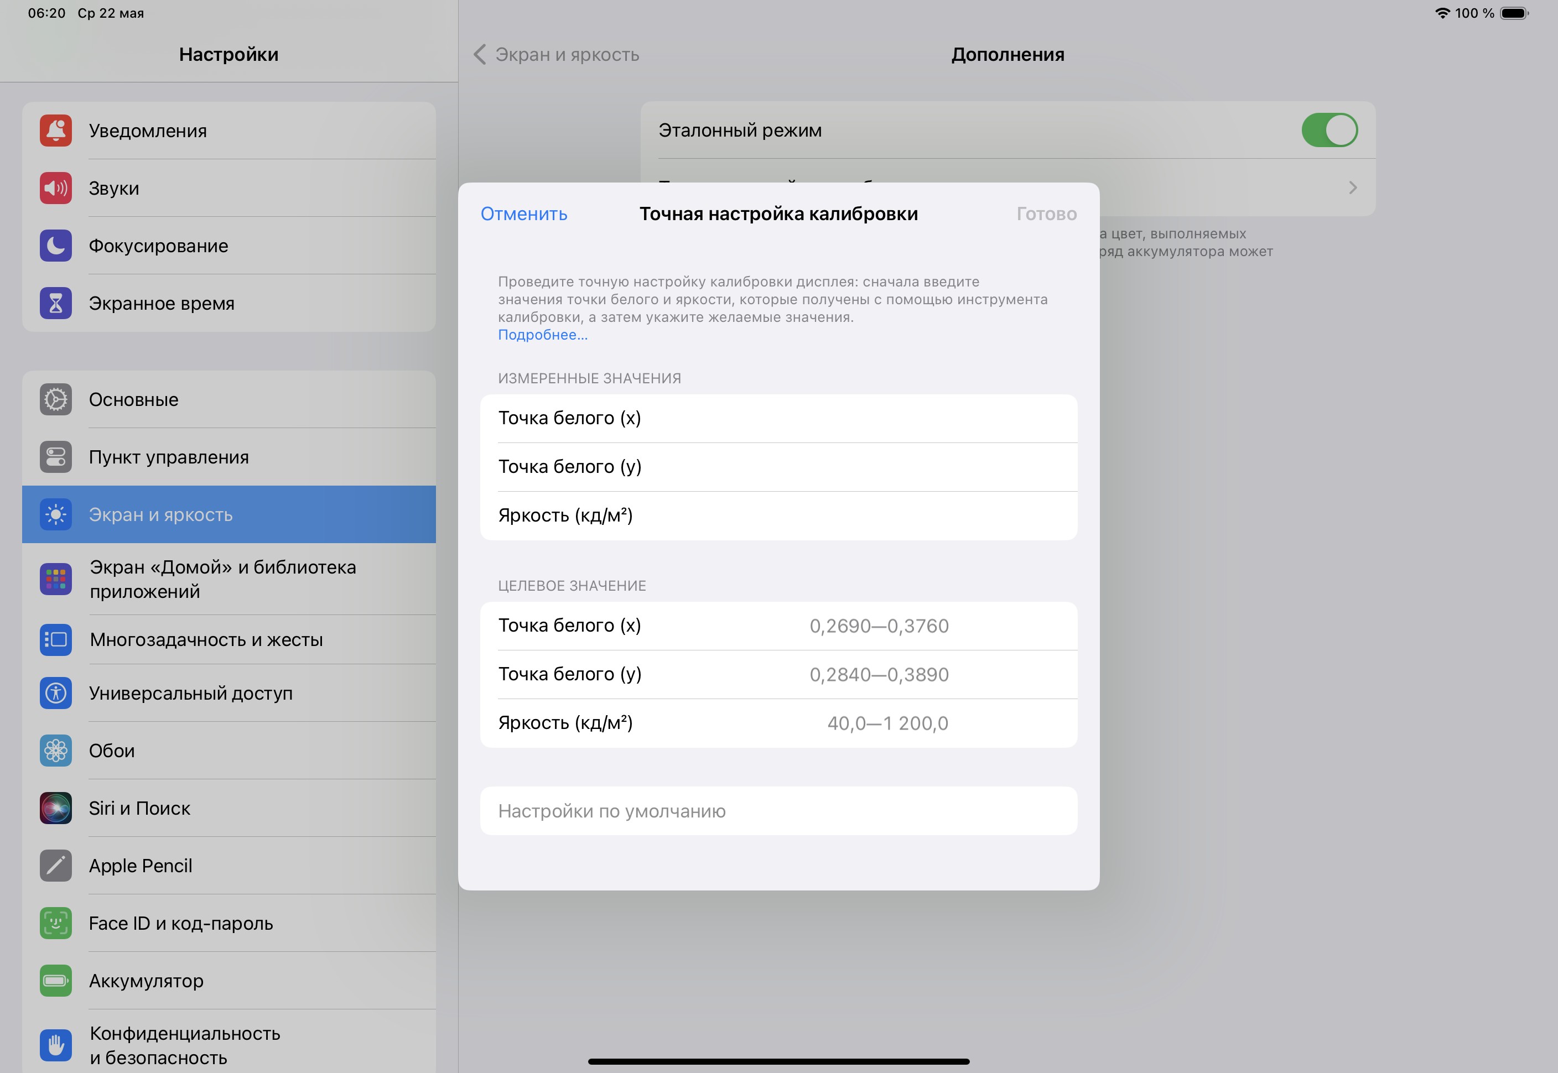Tap the Control Center switches icon
The height and width of the screenshot is (1073, 1558).
56,457
